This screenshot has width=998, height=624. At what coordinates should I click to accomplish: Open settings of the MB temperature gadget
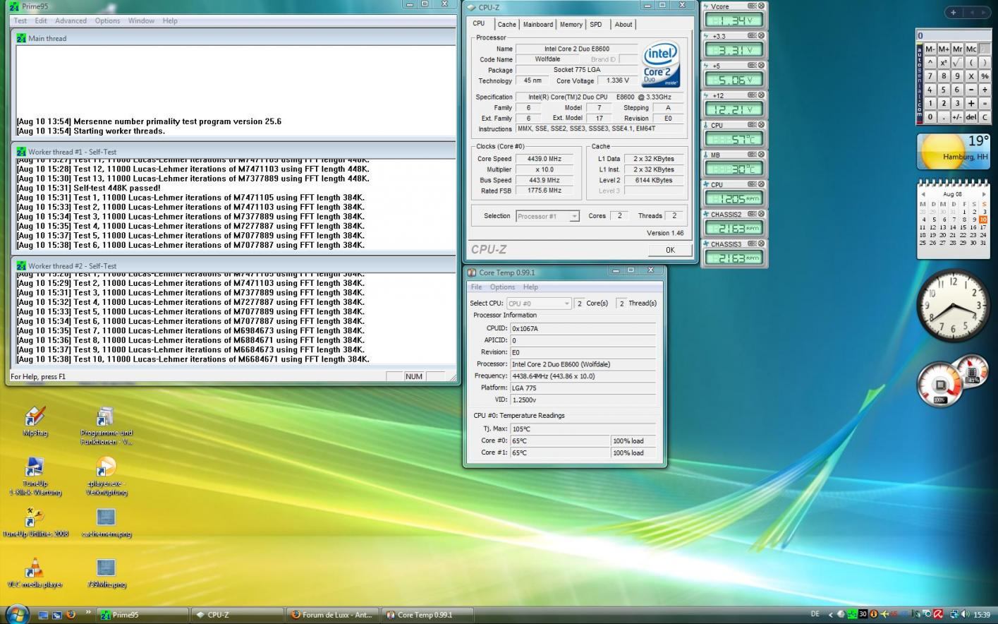[x=752, y=155]
